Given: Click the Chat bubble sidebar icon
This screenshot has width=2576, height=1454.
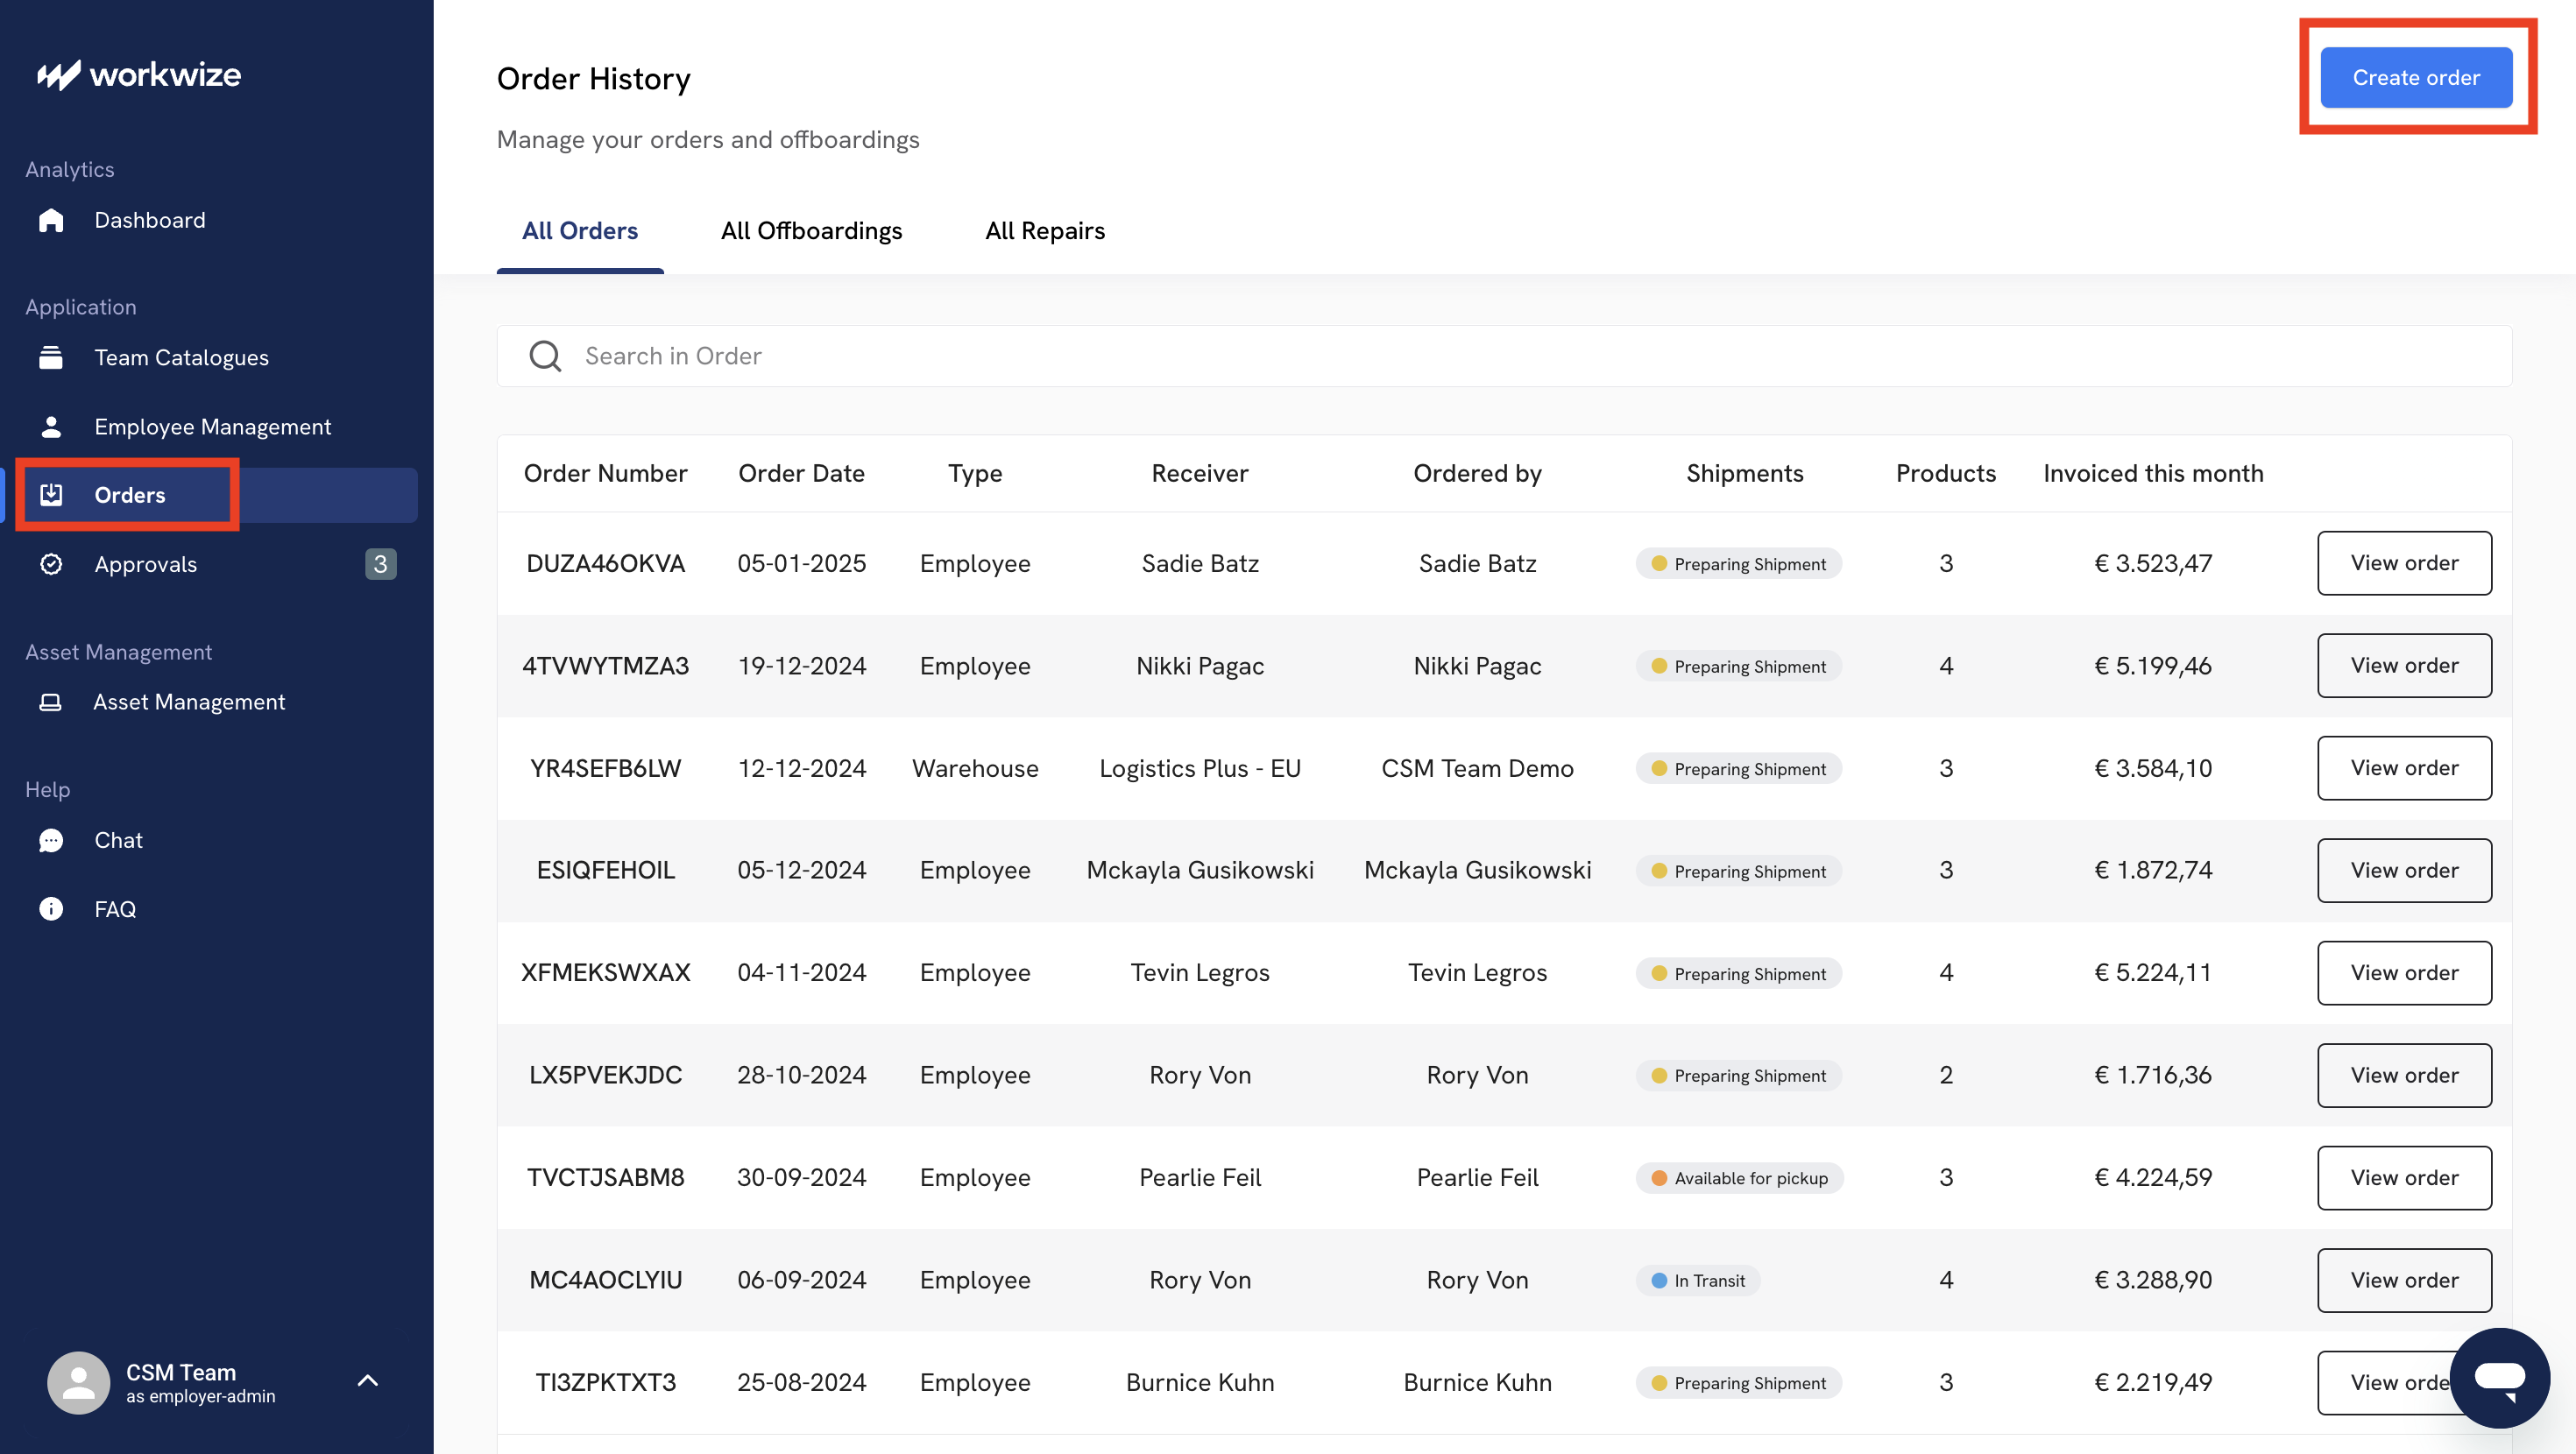Looking at the screenshot, I should pos(51,840).
